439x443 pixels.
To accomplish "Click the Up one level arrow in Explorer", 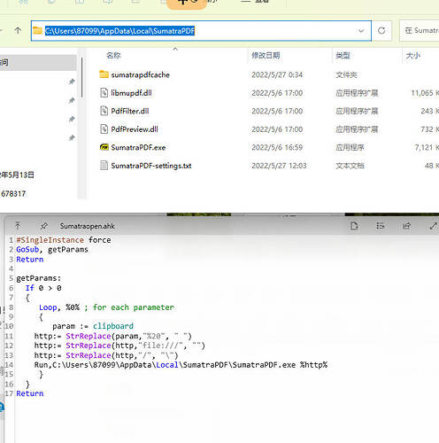I will coord(18,30).
